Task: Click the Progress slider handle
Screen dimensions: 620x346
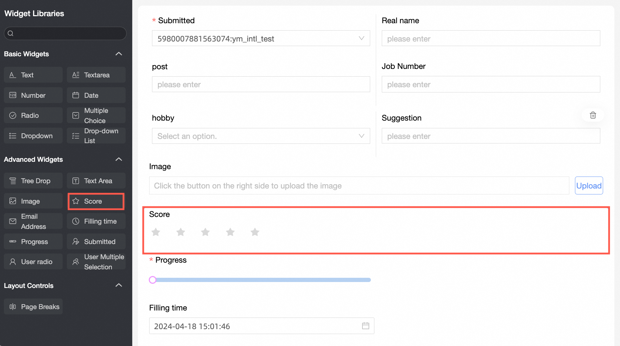Action: point(153,280)
